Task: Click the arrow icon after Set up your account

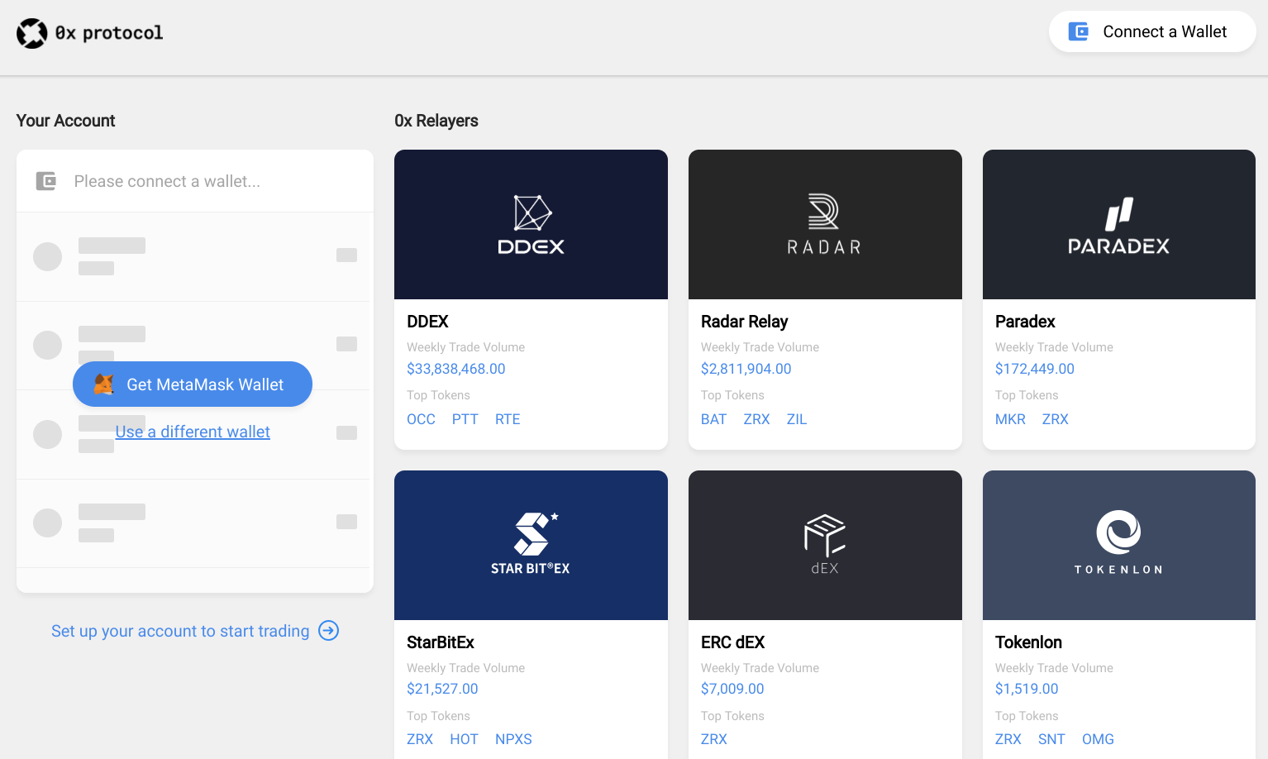Action: coord(329,631)
